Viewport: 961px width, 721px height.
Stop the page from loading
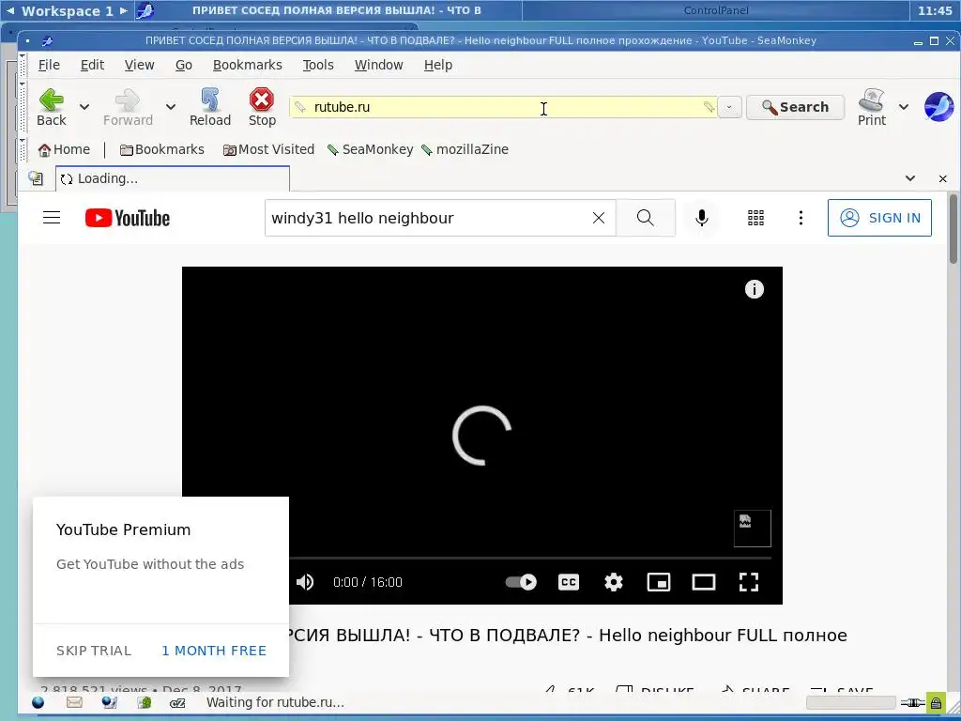[262, 107]
